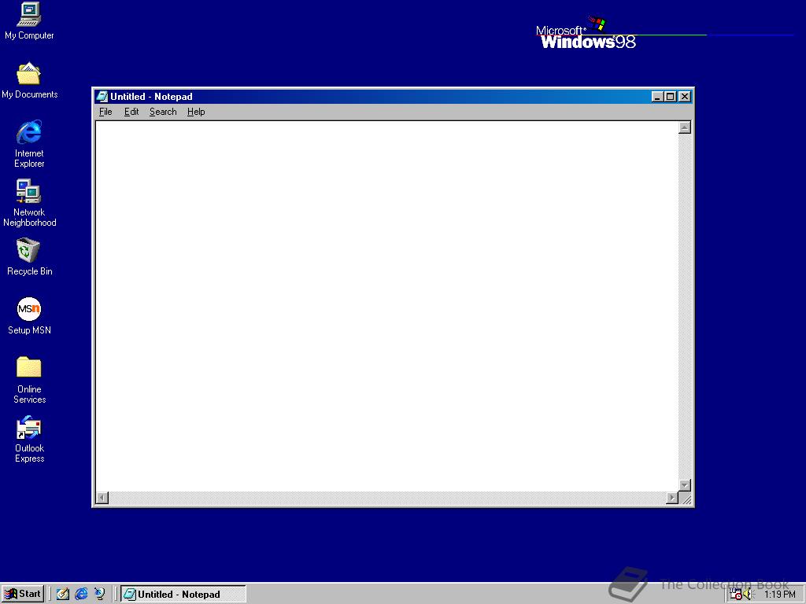Click the Task Scheduler tray icon

point(736,595)
